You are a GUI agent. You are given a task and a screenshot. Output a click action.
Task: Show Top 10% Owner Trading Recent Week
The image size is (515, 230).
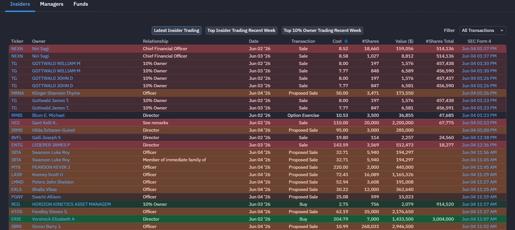tap(322, 30)
